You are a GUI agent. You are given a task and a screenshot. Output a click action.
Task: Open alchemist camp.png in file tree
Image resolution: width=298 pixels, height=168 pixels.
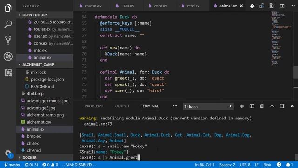coord(45,115)
